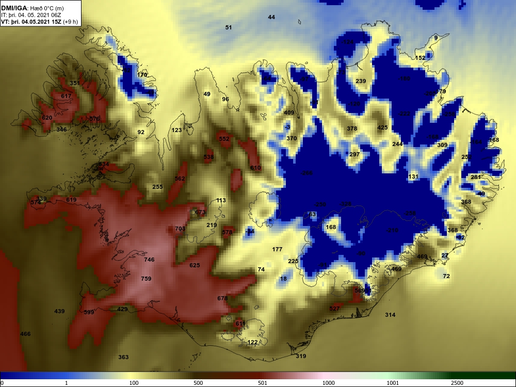Click the '673' value on the map
This screenshot has height=387, width=516.
click(200, 212)
